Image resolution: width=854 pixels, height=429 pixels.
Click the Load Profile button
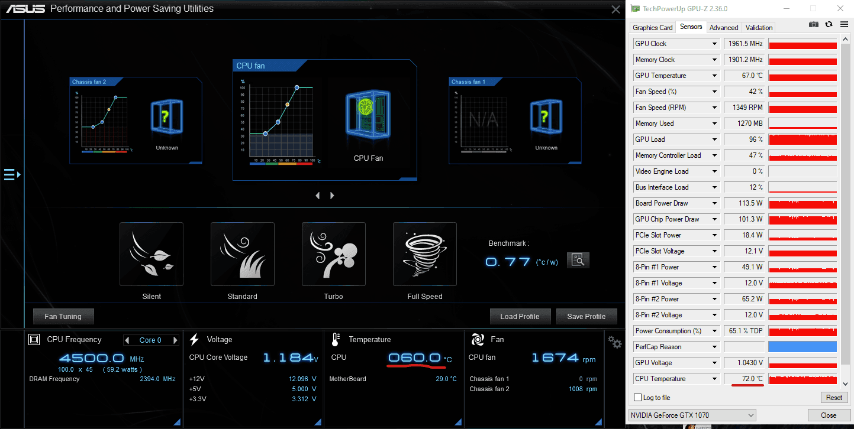click(520, 317)
